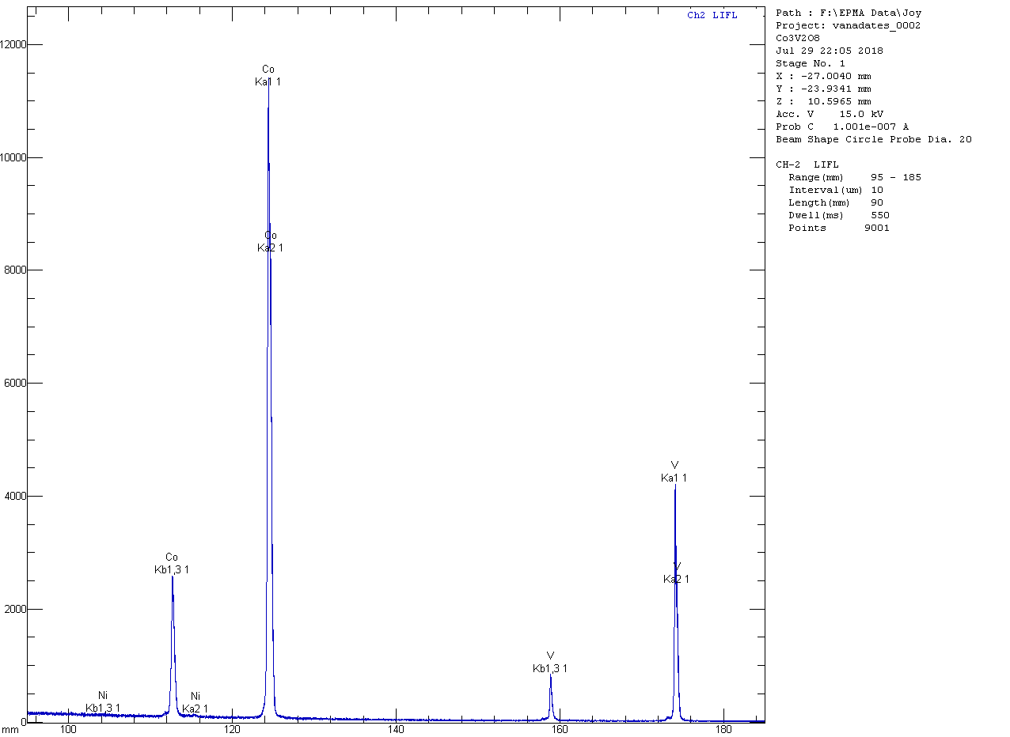Select the V Kb1,3 peak label
The image size is (1010, 737).
550,662
